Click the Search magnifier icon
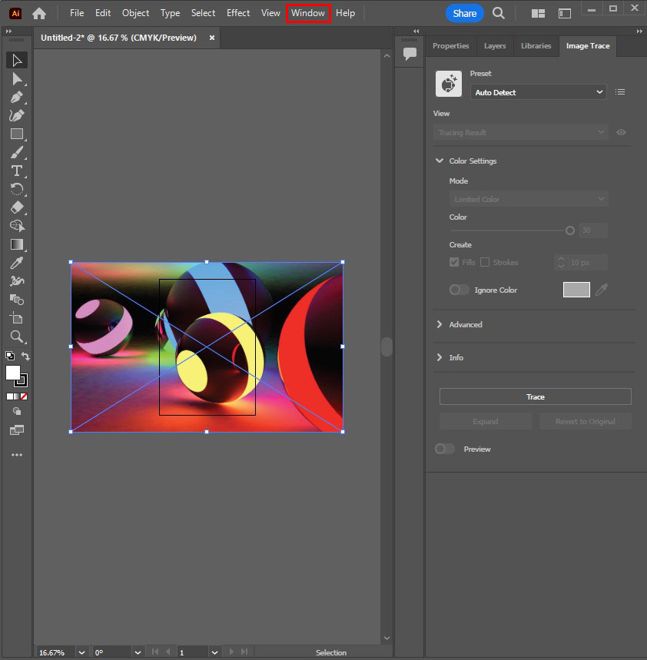Viewport: 647px width, 660px height. coord(499,13)
